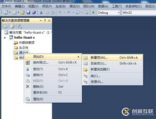Viewport: 156px width, 119px height.
Task: Click the scissors icon beside 剪切(T)
Action: click(x=28, y=69)
